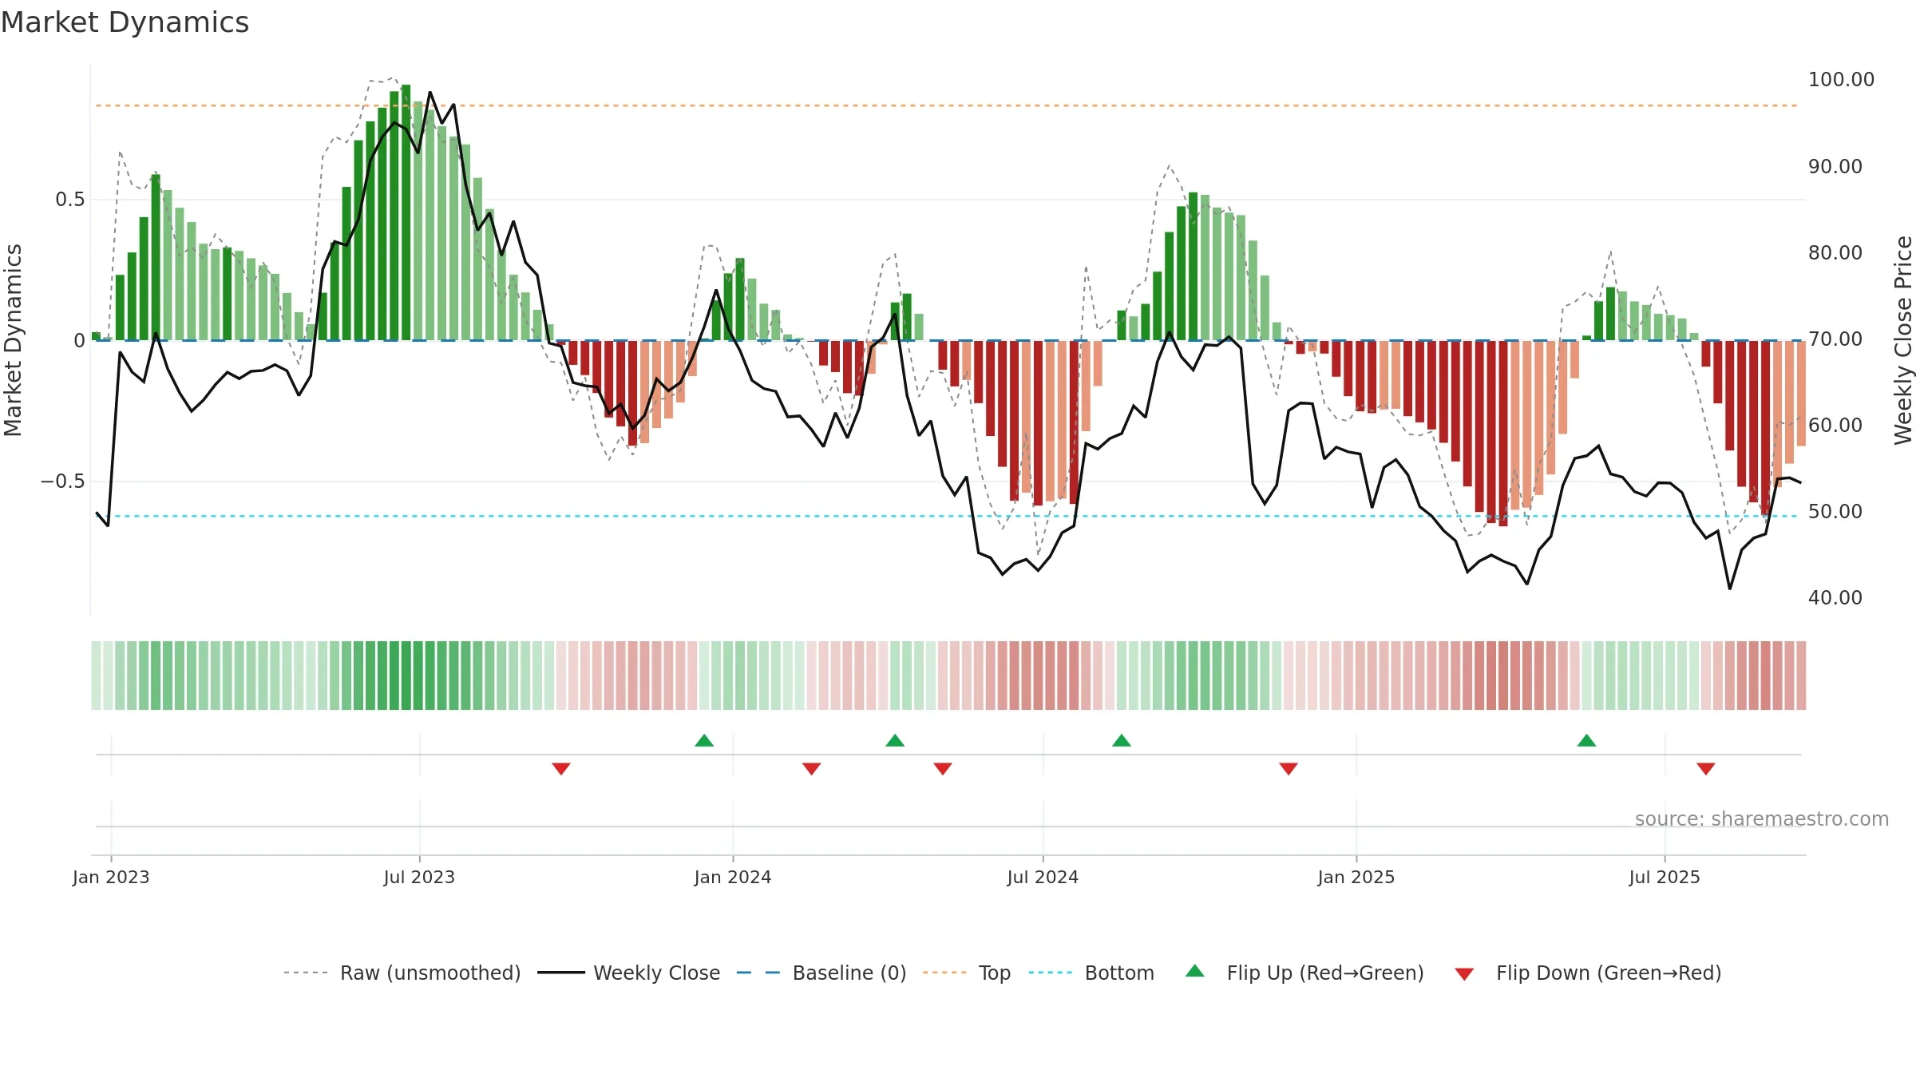Click the 100.00 price axis label

[1841, 80]
